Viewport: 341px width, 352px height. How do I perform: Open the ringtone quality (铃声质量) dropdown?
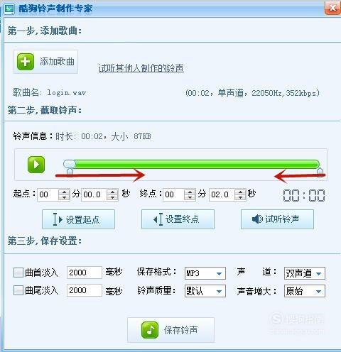pos(205,291)
